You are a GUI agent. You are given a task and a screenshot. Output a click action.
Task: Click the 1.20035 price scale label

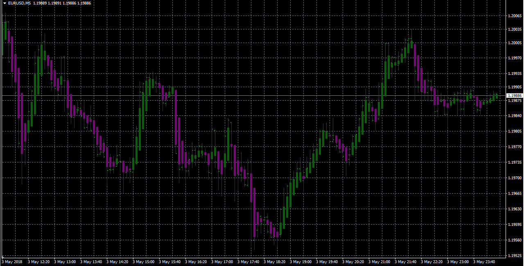515,29
